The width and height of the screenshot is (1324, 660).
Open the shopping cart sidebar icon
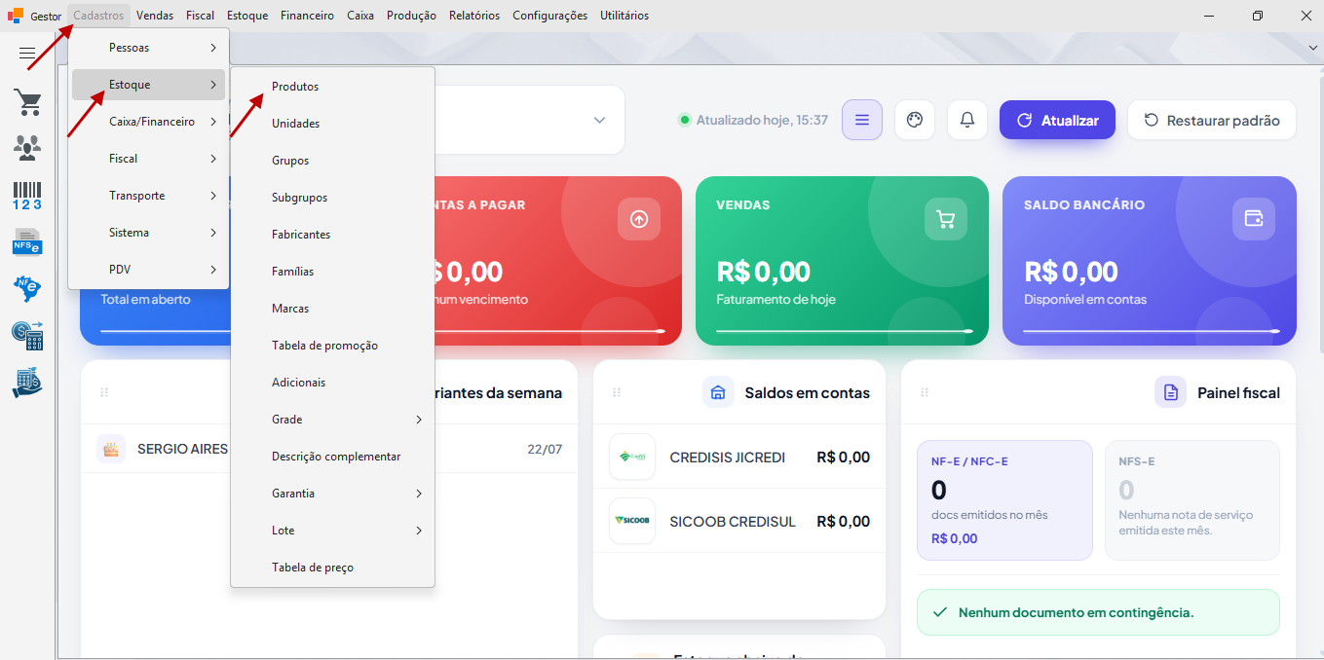tap(27, 102)
